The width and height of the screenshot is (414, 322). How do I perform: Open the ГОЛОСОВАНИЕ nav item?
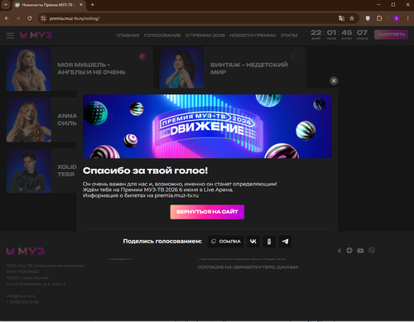[162, 36]
